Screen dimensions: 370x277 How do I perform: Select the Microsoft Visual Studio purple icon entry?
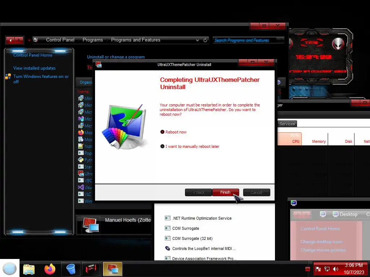81,119
